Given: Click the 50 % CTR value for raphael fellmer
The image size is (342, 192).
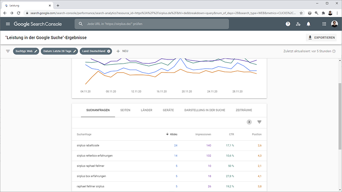Looking at the screenshot, I should [231, 166].
